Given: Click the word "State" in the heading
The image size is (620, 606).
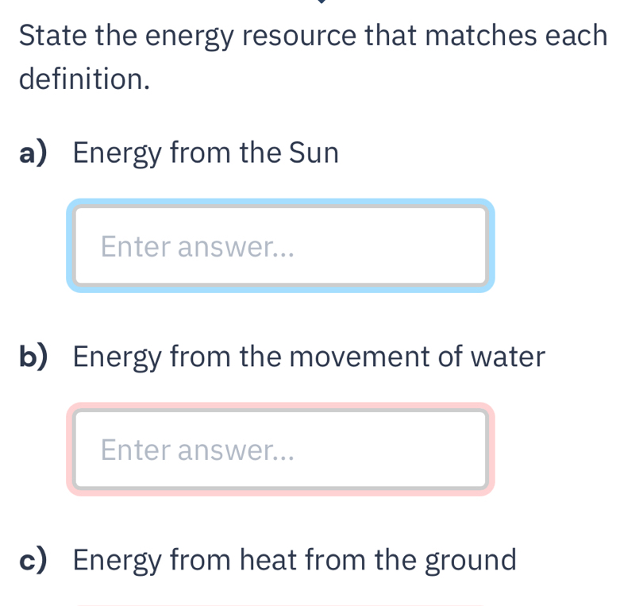Looking at the screenshot, I should [x=52, y=35].
